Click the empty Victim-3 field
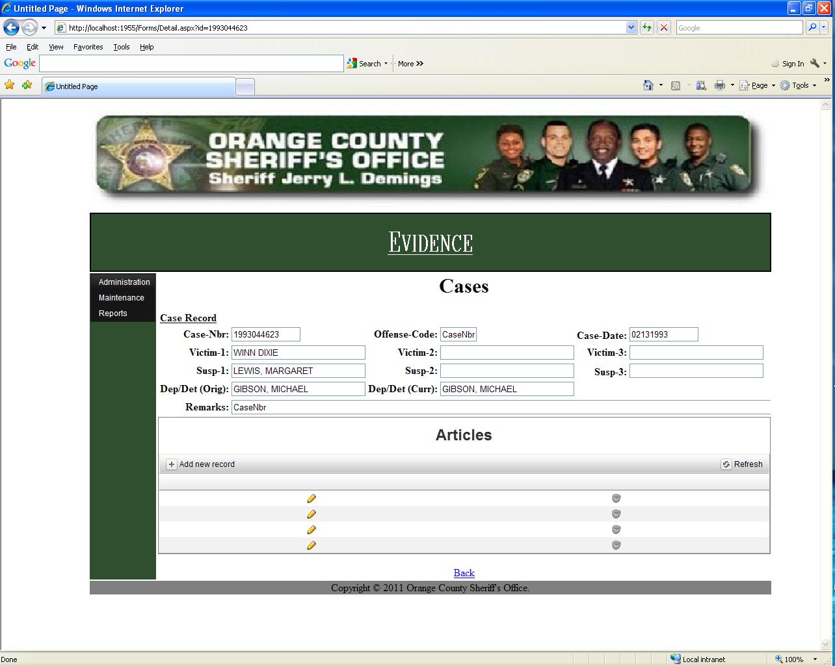This screenshot has height=666, width=835. coord(696,353)
